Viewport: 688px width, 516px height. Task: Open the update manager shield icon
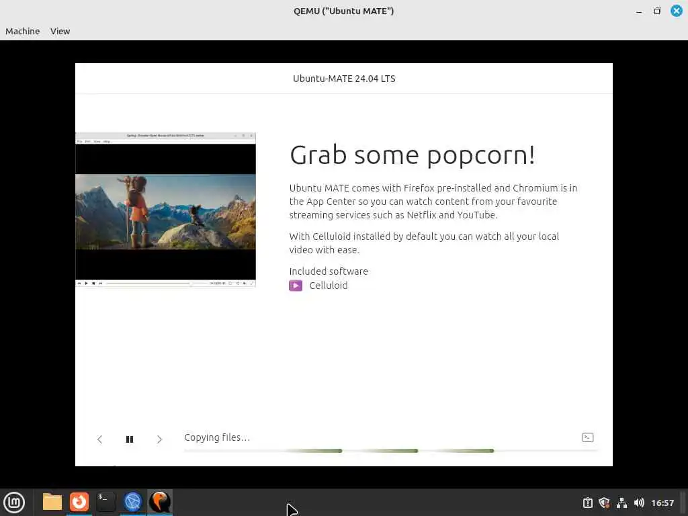(604, 503)
